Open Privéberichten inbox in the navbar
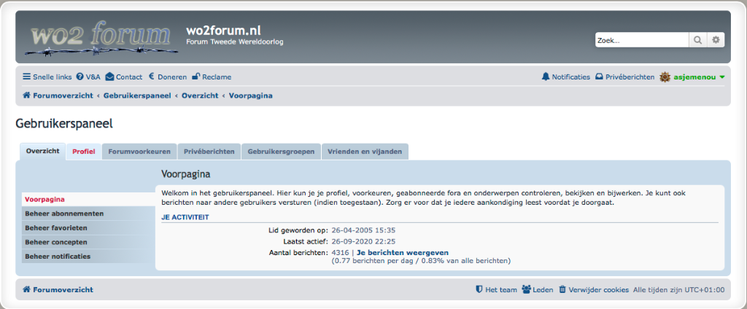The height and width of the screenshot is (309, 747). point(624,77)
